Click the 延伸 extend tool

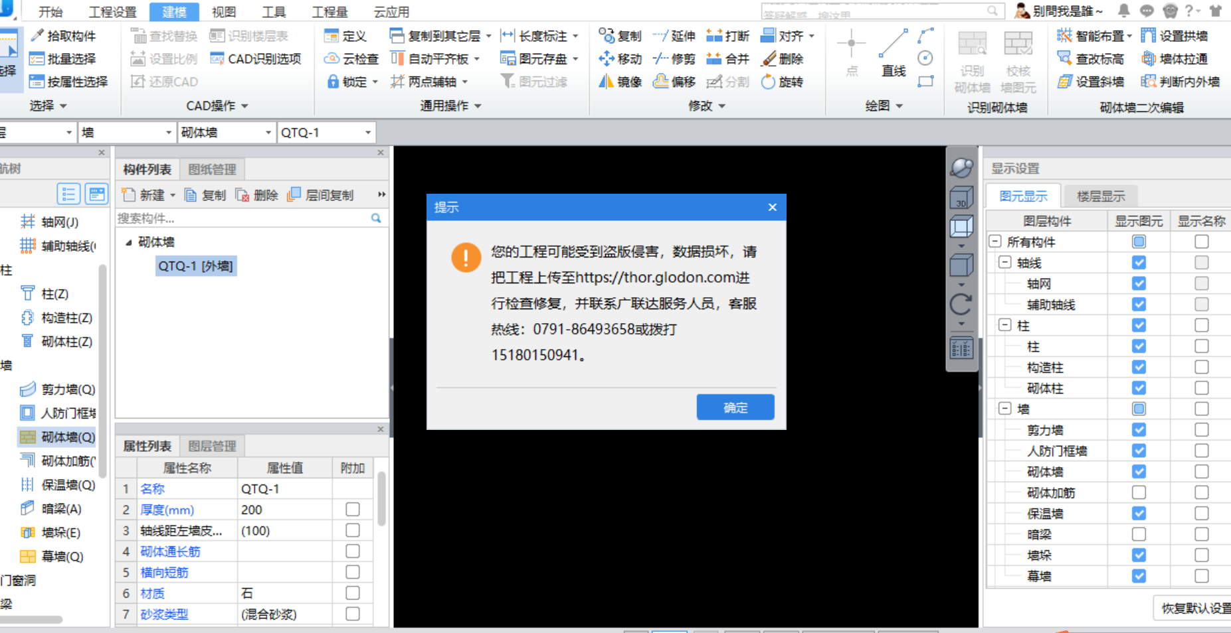pyautogui.click(x=674, y=36)
